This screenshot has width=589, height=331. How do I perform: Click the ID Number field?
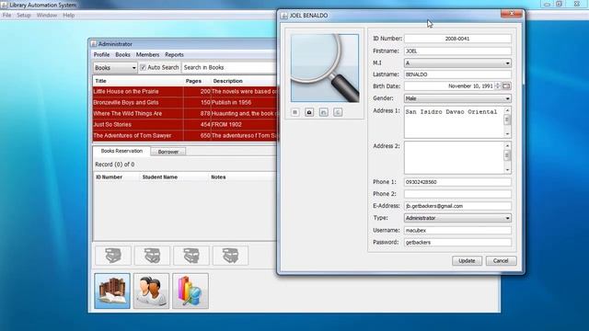[x=457, y=39]
